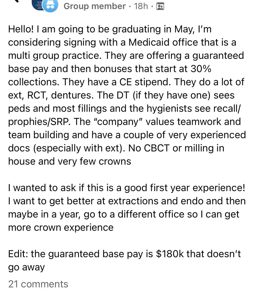Click the group audience privacy icon
258x294 pixels.
160,6
